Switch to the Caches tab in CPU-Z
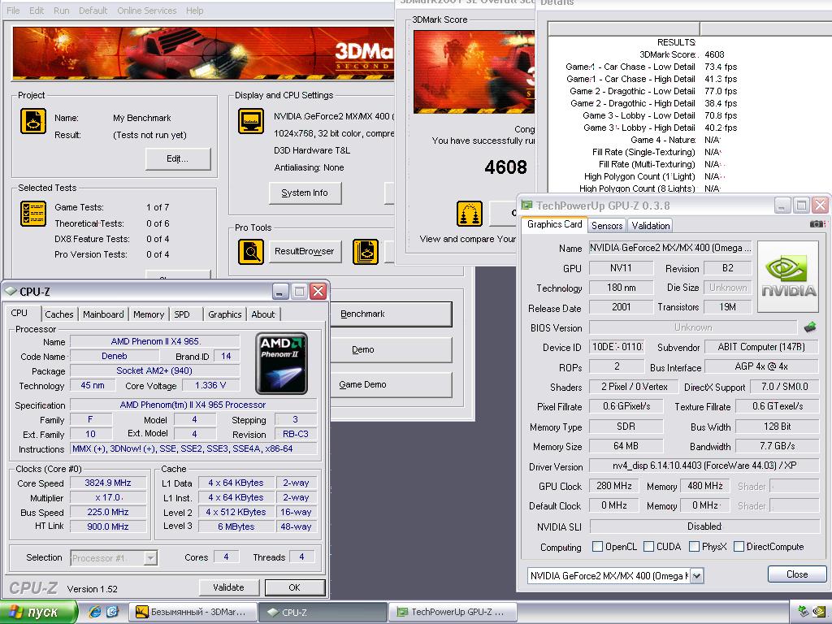 58,314
